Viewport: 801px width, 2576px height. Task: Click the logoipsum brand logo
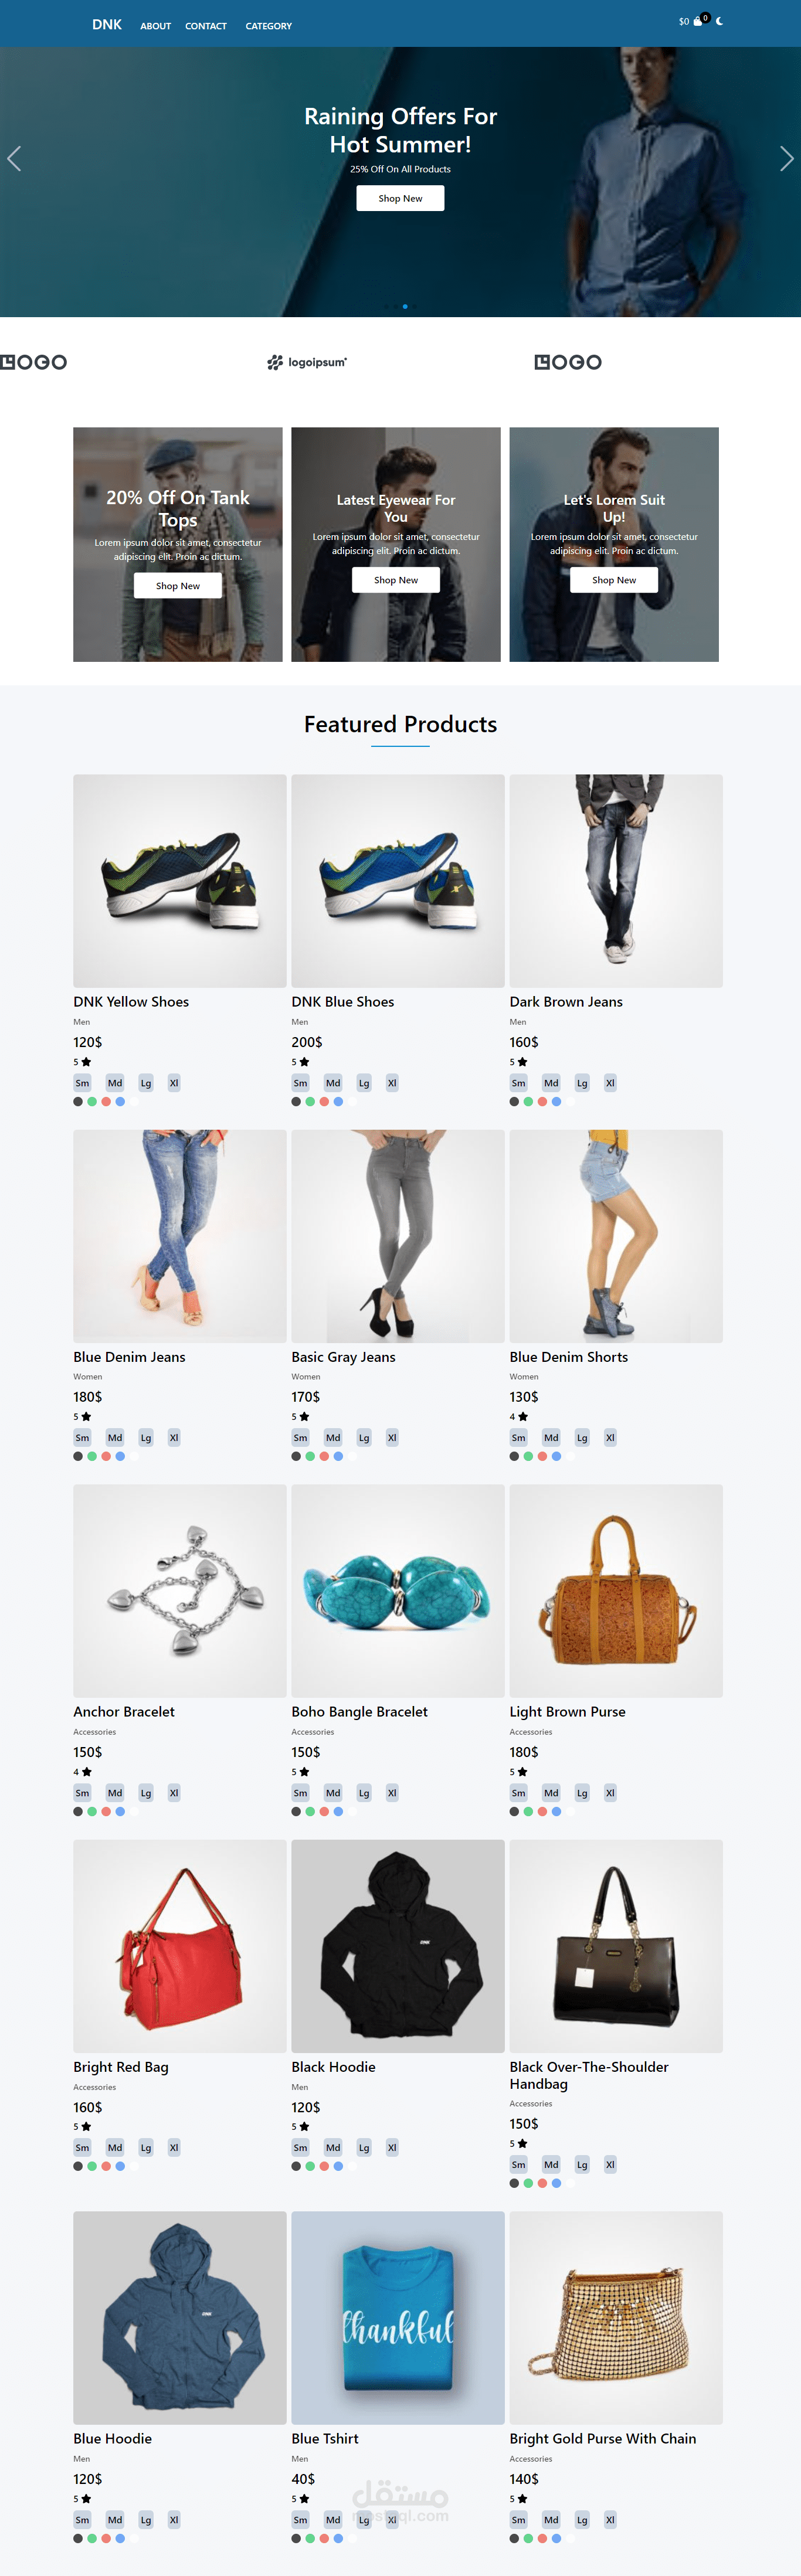[307, 362]
